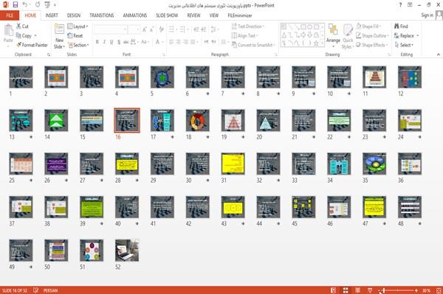Toggle Strikethrough formatting
443x294 pixels.
point(126,42)
